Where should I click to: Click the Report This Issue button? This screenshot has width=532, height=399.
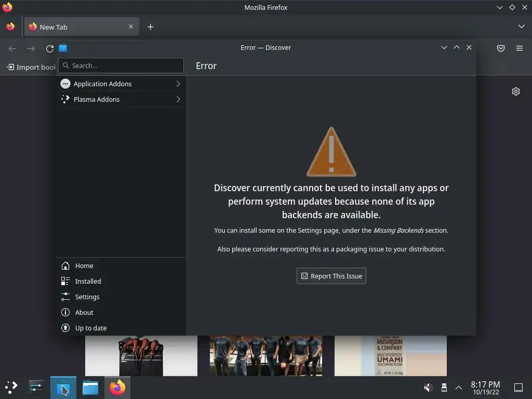coord(331,276)
